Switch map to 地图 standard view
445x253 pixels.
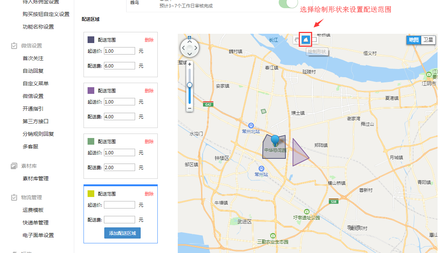413,40
